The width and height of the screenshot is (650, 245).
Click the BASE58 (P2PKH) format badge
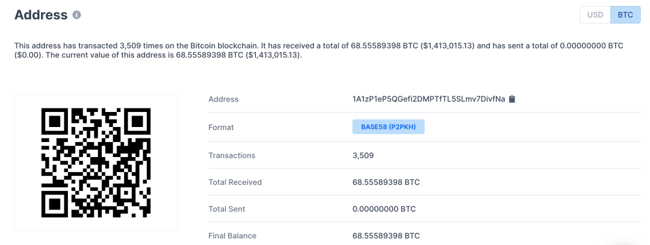click(388, 127)
